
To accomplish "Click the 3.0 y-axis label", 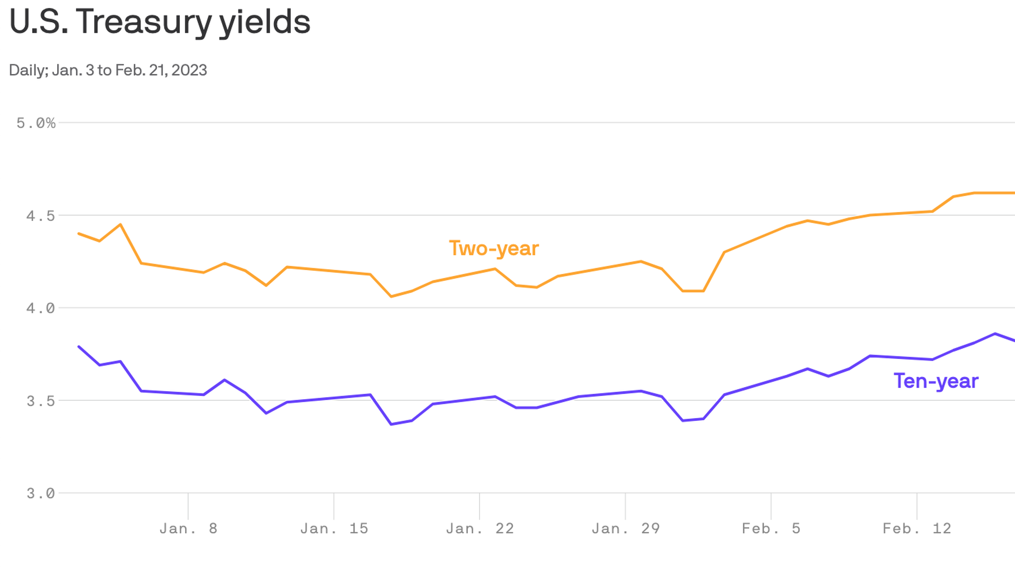I will coord(41,493).
